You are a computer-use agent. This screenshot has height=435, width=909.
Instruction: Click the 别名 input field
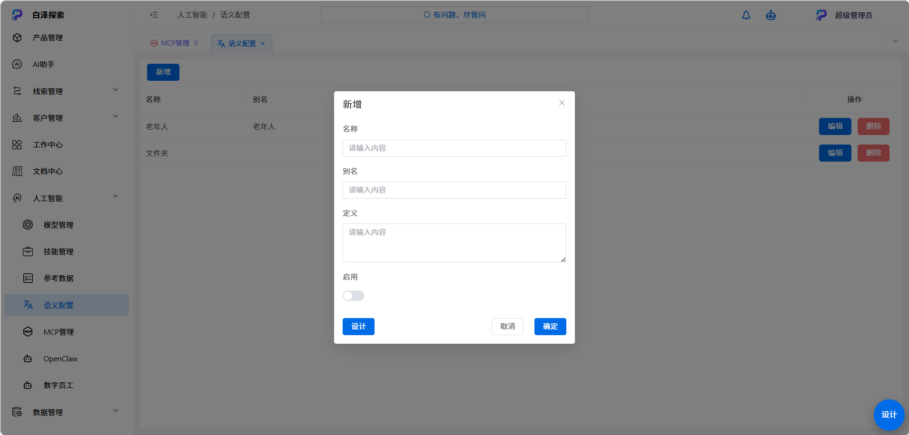point(454,190)
